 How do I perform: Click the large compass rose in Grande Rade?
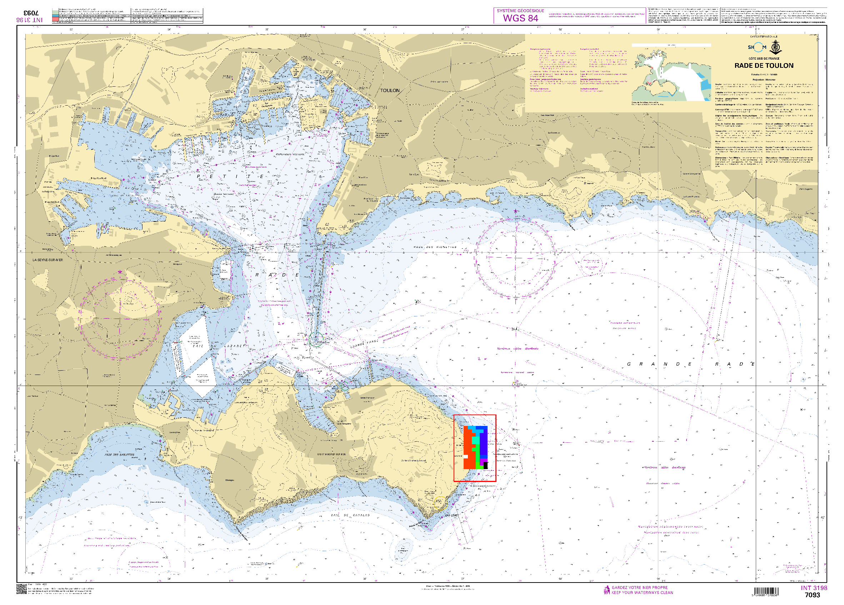click(515, 258)
